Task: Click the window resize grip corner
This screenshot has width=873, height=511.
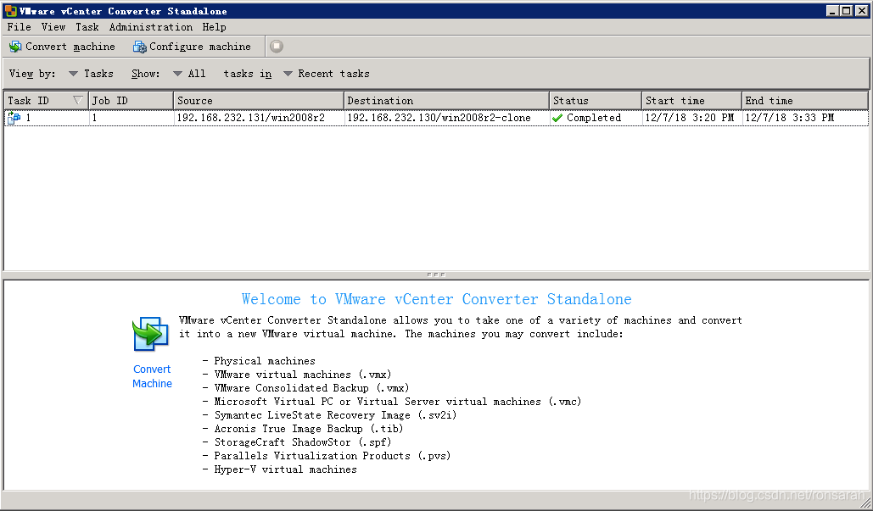Action: 865,503
